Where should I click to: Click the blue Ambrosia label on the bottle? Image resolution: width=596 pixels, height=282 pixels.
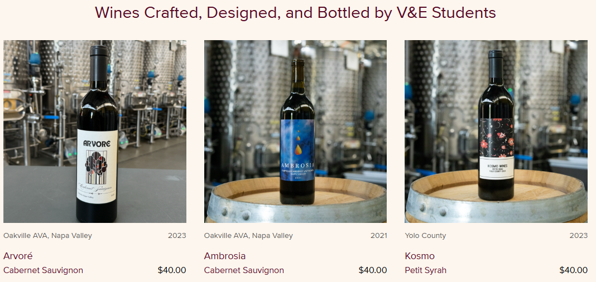[x=297, y=150]
